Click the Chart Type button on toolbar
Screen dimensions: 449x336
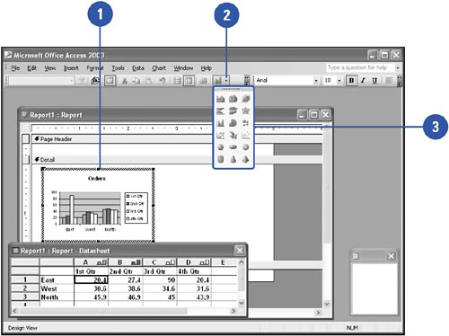[218, 80]
